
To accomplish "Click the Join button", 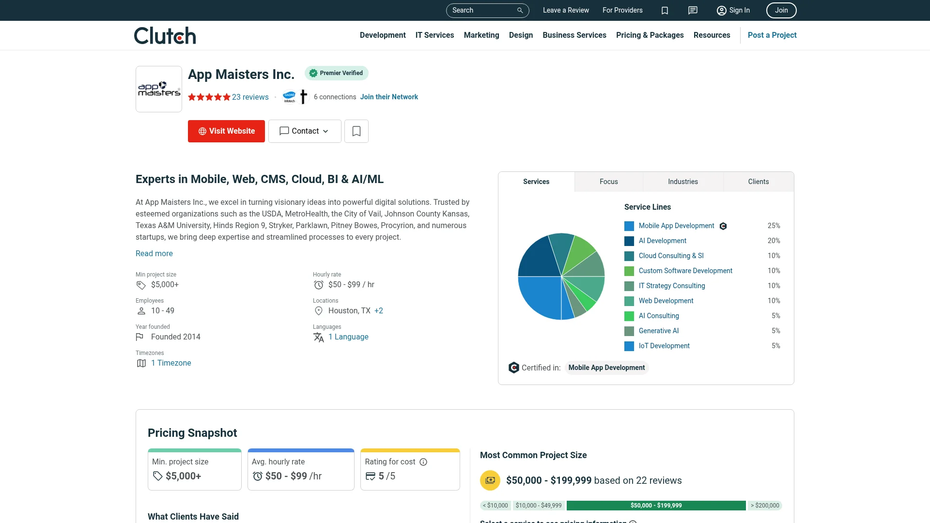I will pos(781,10).
